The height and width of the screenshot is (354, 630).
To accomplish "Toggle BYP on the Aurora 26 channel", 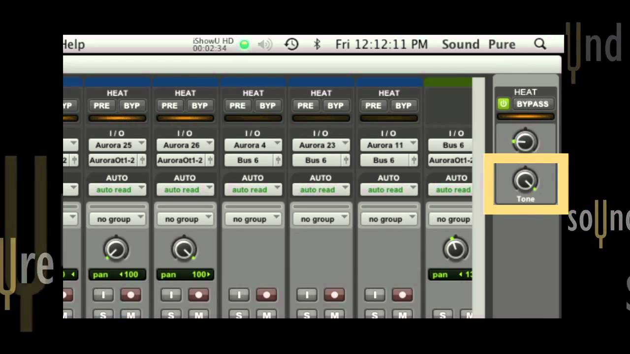I will pos(199,105).
